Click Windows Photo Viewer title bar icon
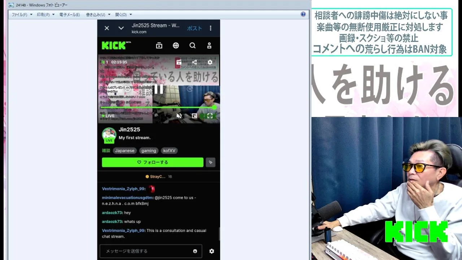 pos(11,5)
